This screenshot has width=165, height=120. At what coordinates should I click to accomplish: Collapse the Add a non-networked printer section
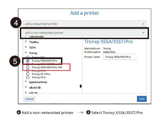click(85, 33)
